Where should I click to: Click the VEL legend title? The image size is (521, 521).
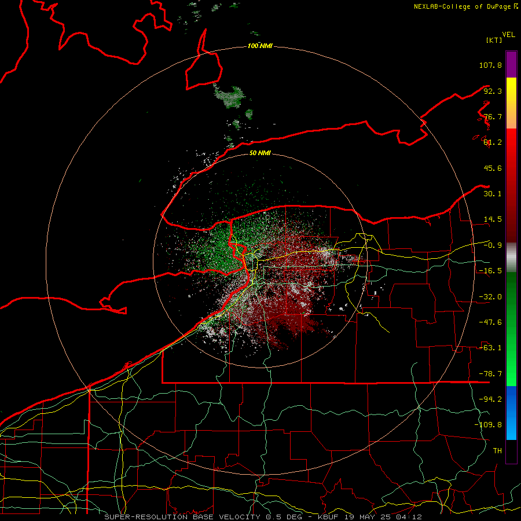pyautogui.click(x=508, y=35)
